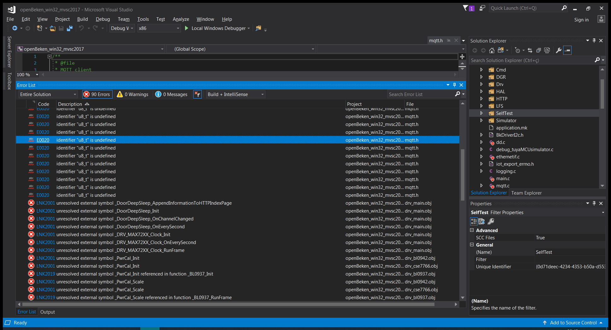Click Add to Source Control
The height and width of the screenshot is (330, 611).
pyautogui.click(x=573, y=323)
